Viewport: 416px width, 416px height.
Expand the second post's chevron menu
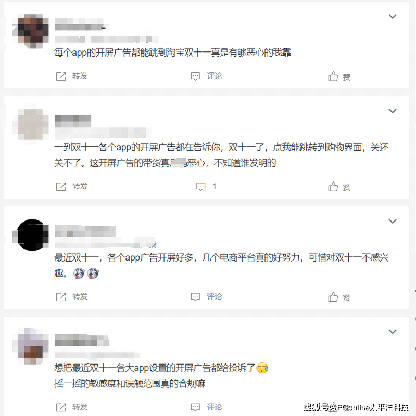pos(393,111)
